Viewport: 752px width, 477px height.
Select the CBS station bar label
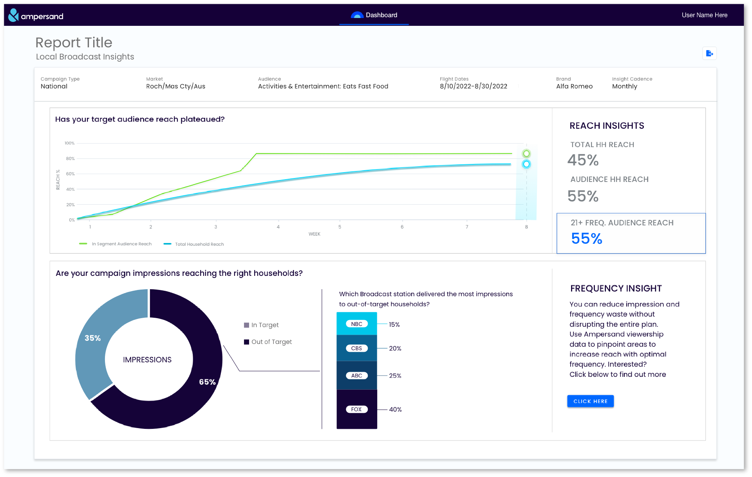[x=356, y=348]
